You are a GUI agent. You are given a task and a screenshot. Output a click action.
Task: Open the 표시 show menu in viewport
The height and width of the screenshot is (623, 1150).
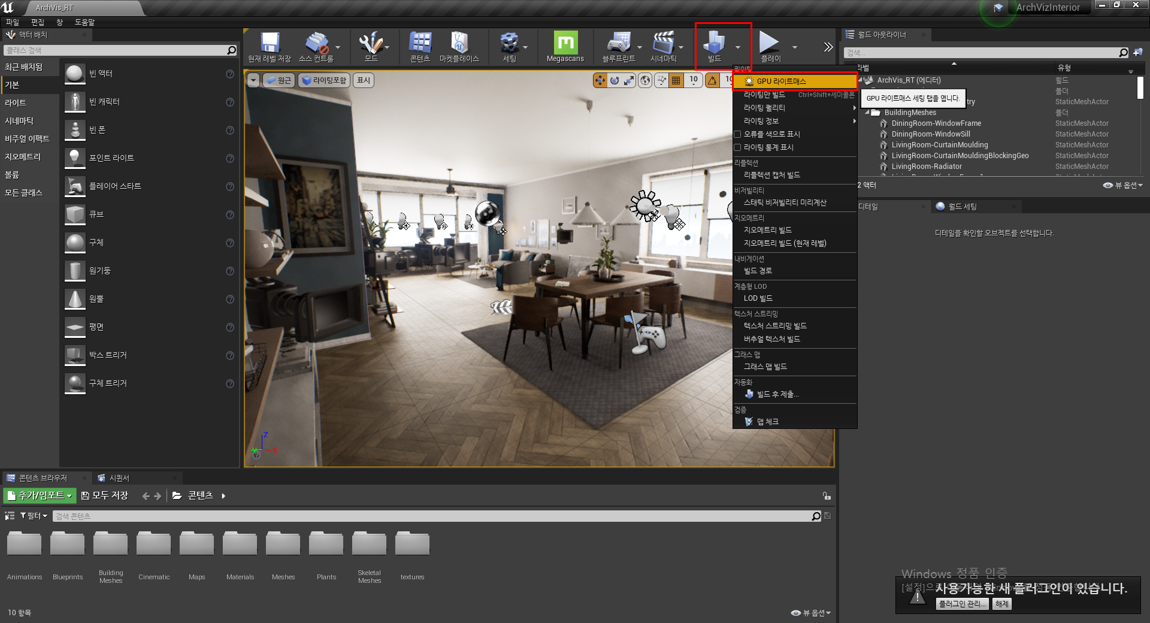click(364, 80)
